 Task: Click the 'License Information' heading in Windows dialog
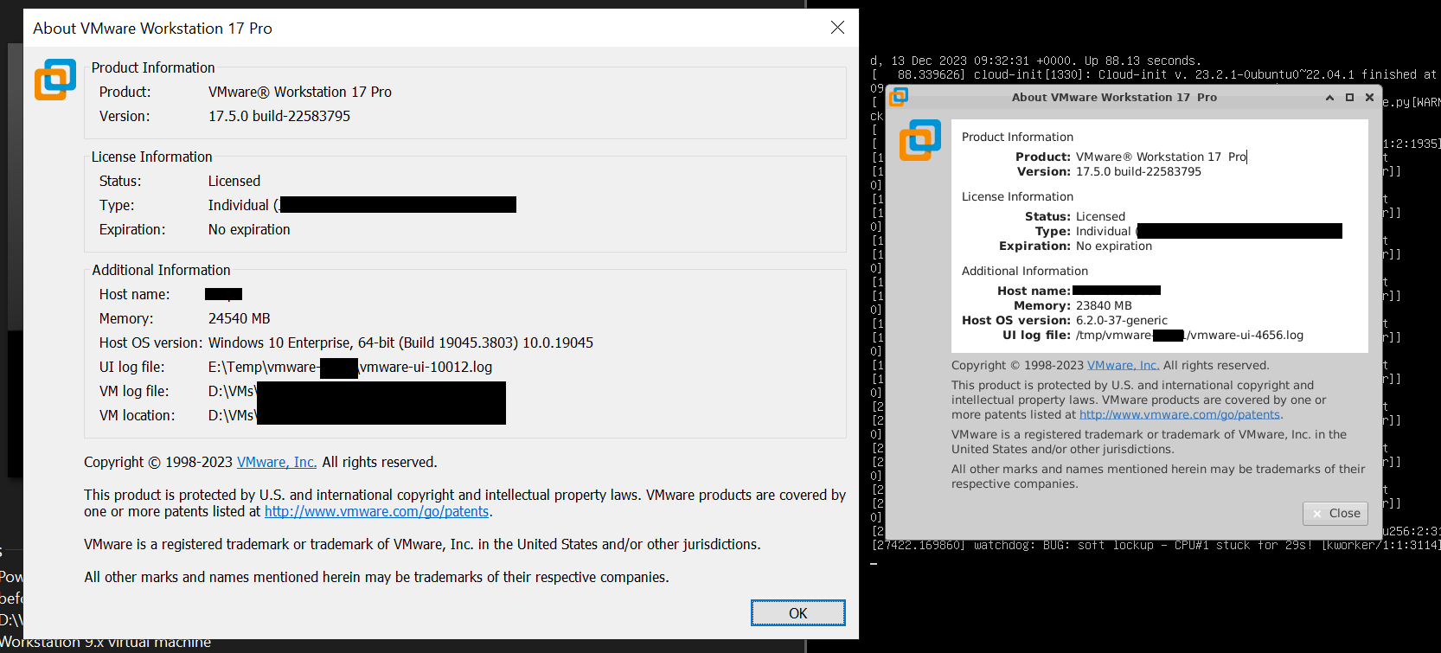point(151,157)
